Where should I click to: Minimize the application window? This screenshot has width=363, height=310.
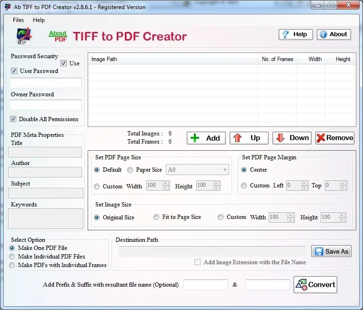318,5
